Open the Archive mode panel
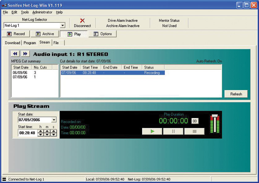 [45, 34]
